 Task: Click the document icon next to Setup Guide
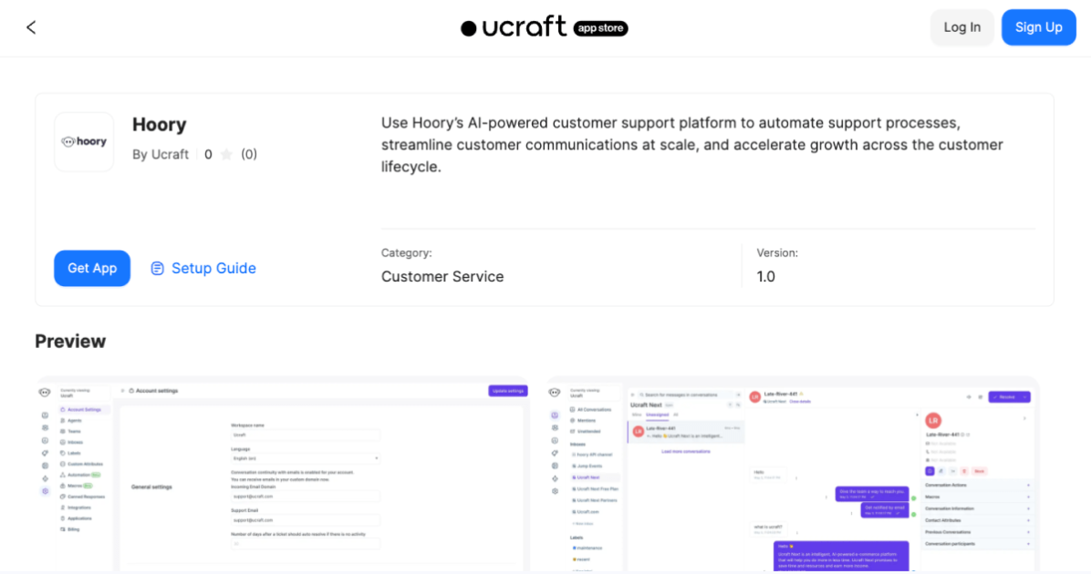(x=157, y=268)
